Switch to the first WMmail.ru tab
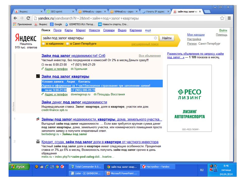Viewport: 242px width, 182px height. pyautogui.click(x=92, y=11)
